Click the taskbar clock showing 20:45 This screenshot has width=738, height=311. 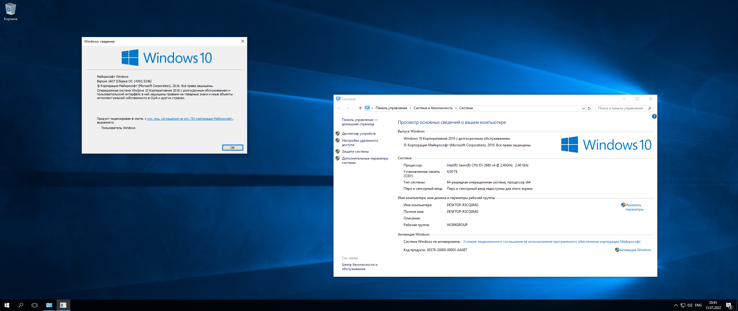(x=713, y=305)
